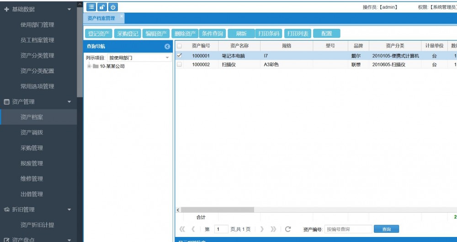Click the unlock padlock icon
This screenshot has height=242, width=457.
tap(102, 7)
